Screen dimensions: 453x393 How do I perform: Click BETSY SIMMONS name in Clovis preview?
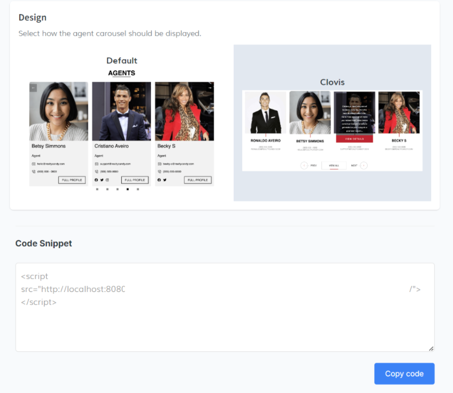(310, 141)
